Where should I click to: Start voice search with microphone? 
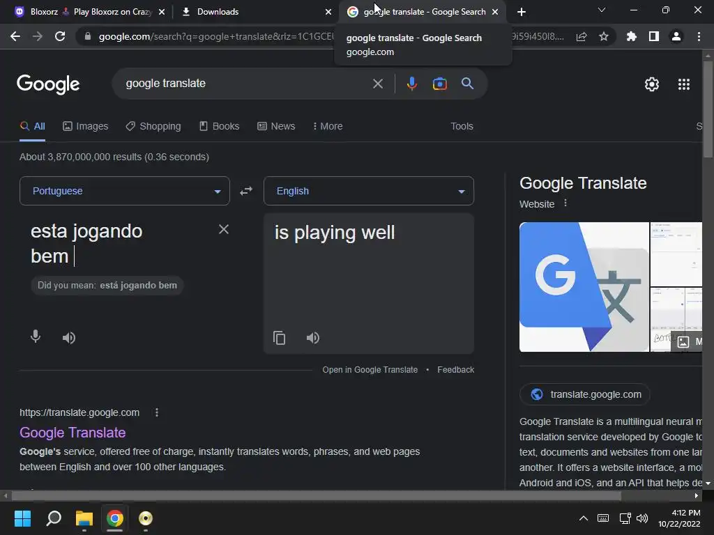tap(411, 84)
